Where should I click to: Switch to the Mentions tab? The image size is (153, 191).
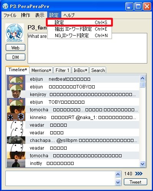(x=41, y=70)
